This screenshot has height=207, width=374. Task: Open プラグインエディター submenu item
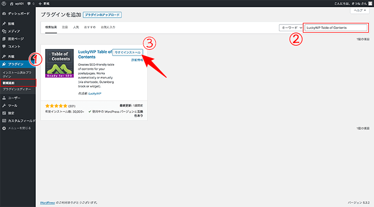click(17, 89)
